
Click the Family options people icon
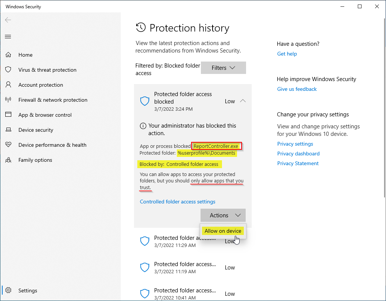9,160
